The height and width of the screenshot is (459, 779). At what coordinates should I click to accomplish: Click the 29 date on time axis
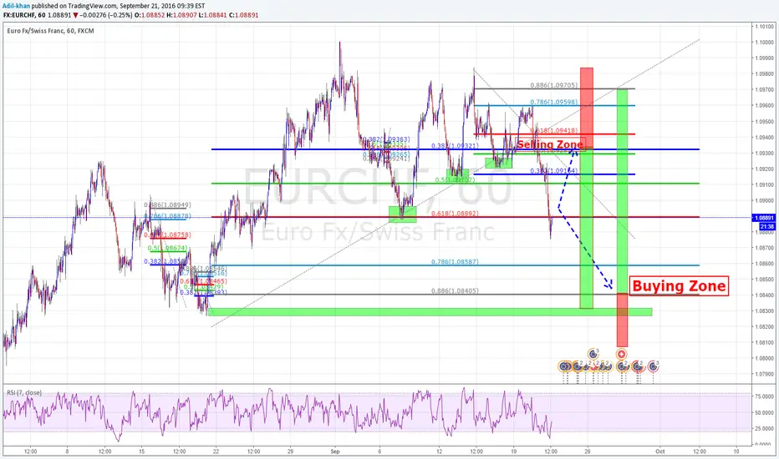[290, 451]
